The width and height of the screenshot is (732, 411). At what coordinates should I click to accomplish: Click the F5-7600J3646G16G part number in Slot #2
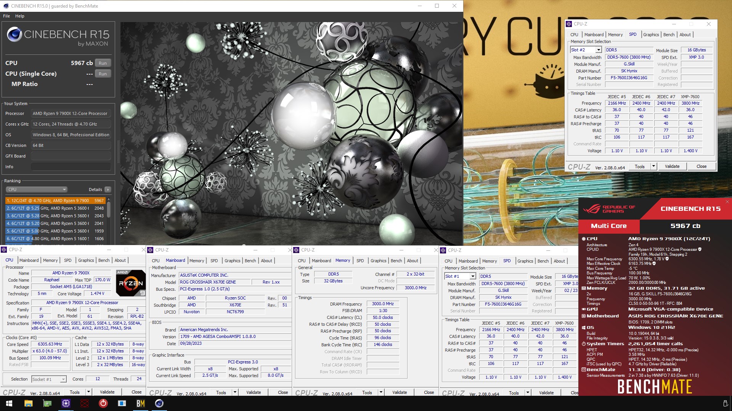coord(629,78)
